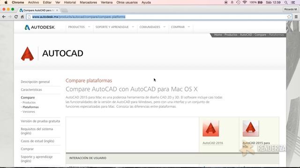The height and width of the screenshot is (168, 300).
Task: Open Versión de prueba gratuita link
Action: [x=40, y=121]
